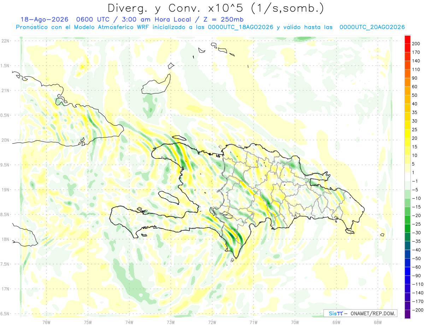The width and height of the screenshot is (424, 327).
Task: Click the red color band atop the colorbar
Action: (407, 40)
